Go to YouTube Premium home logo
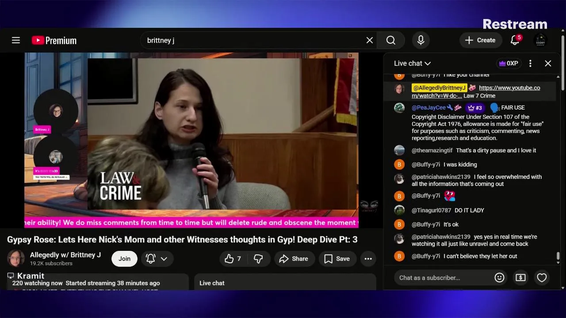The height and width of the screenshot is (318, 566). [x=54, y=40]
